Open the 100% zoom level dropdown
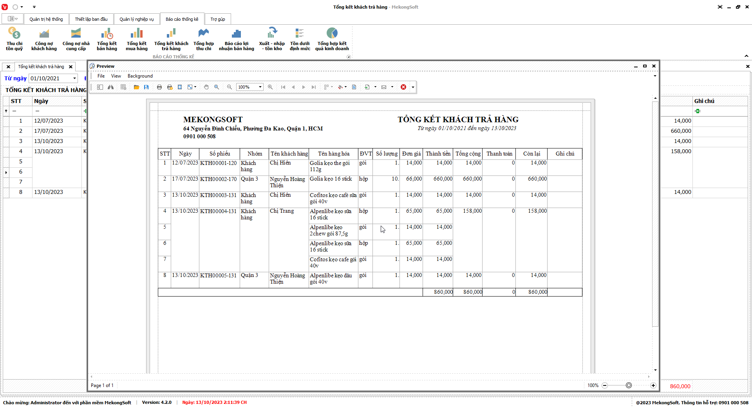Image resolution: width=752 pixels, height=407 pixels. (x=260, y=87)
